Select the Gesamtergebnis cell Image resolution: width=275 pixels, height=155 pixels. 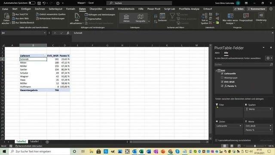tap(33, 90)
